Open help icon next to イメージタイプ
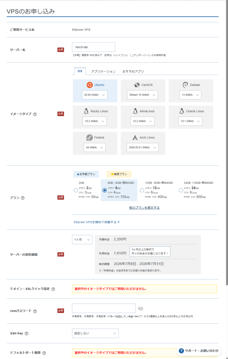 tap(35, 114)
